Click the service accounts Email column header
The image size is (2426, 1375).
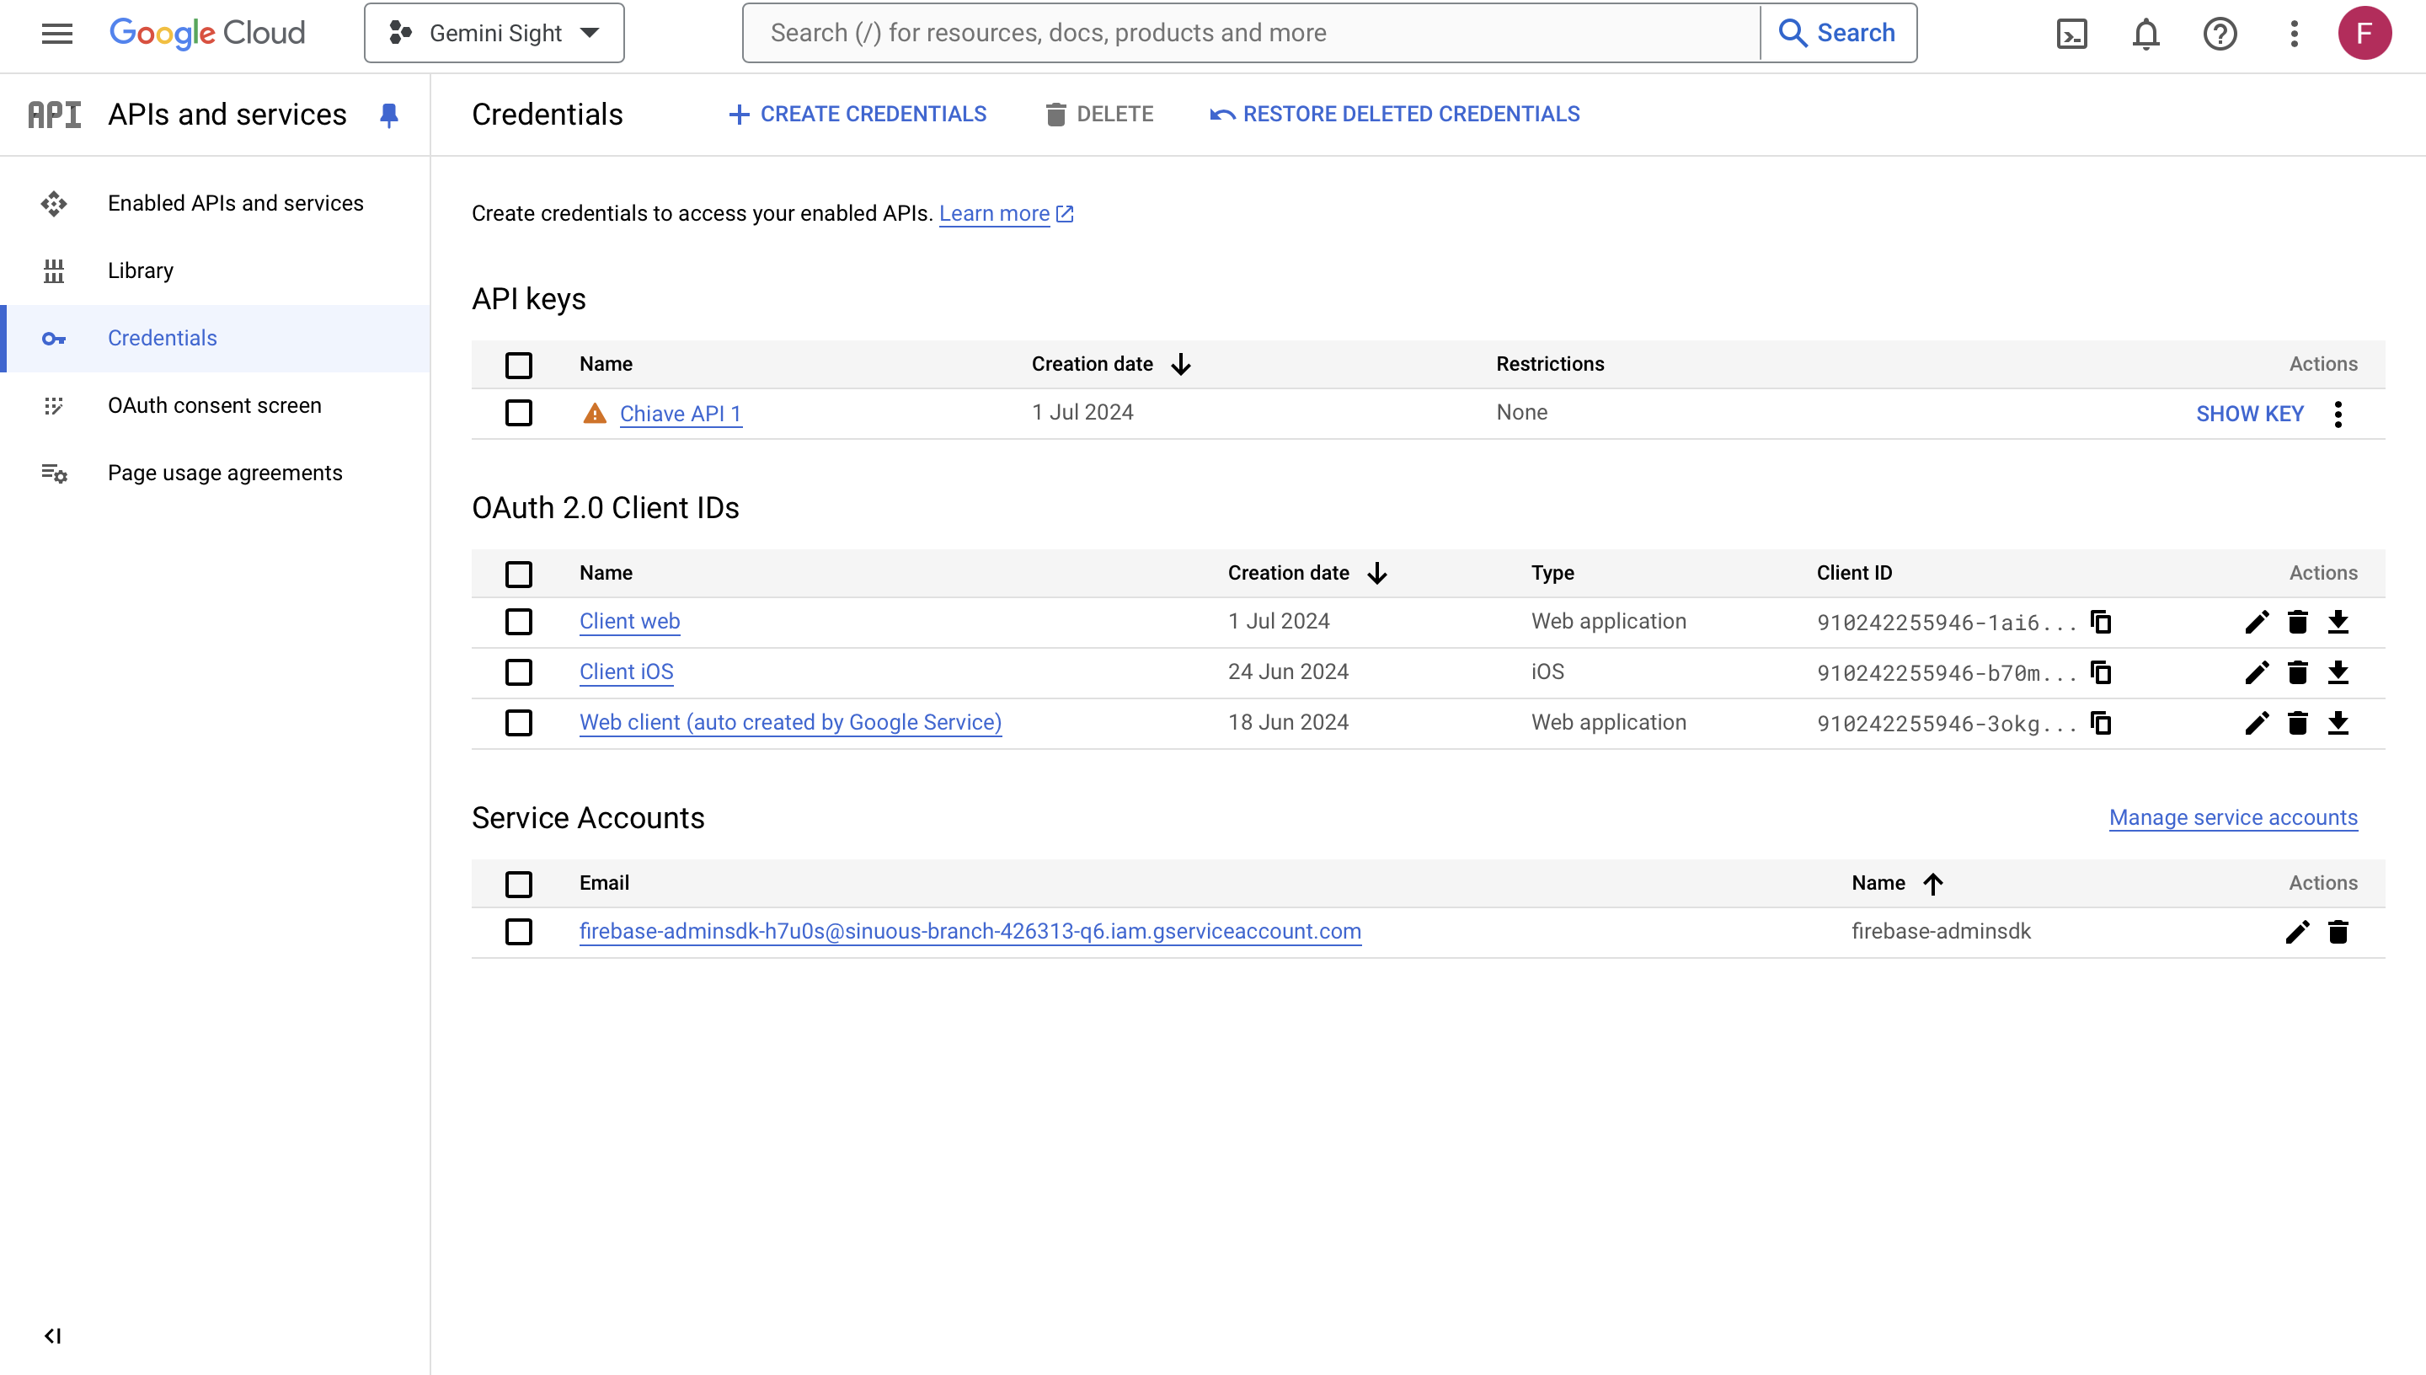coord(604,883)
